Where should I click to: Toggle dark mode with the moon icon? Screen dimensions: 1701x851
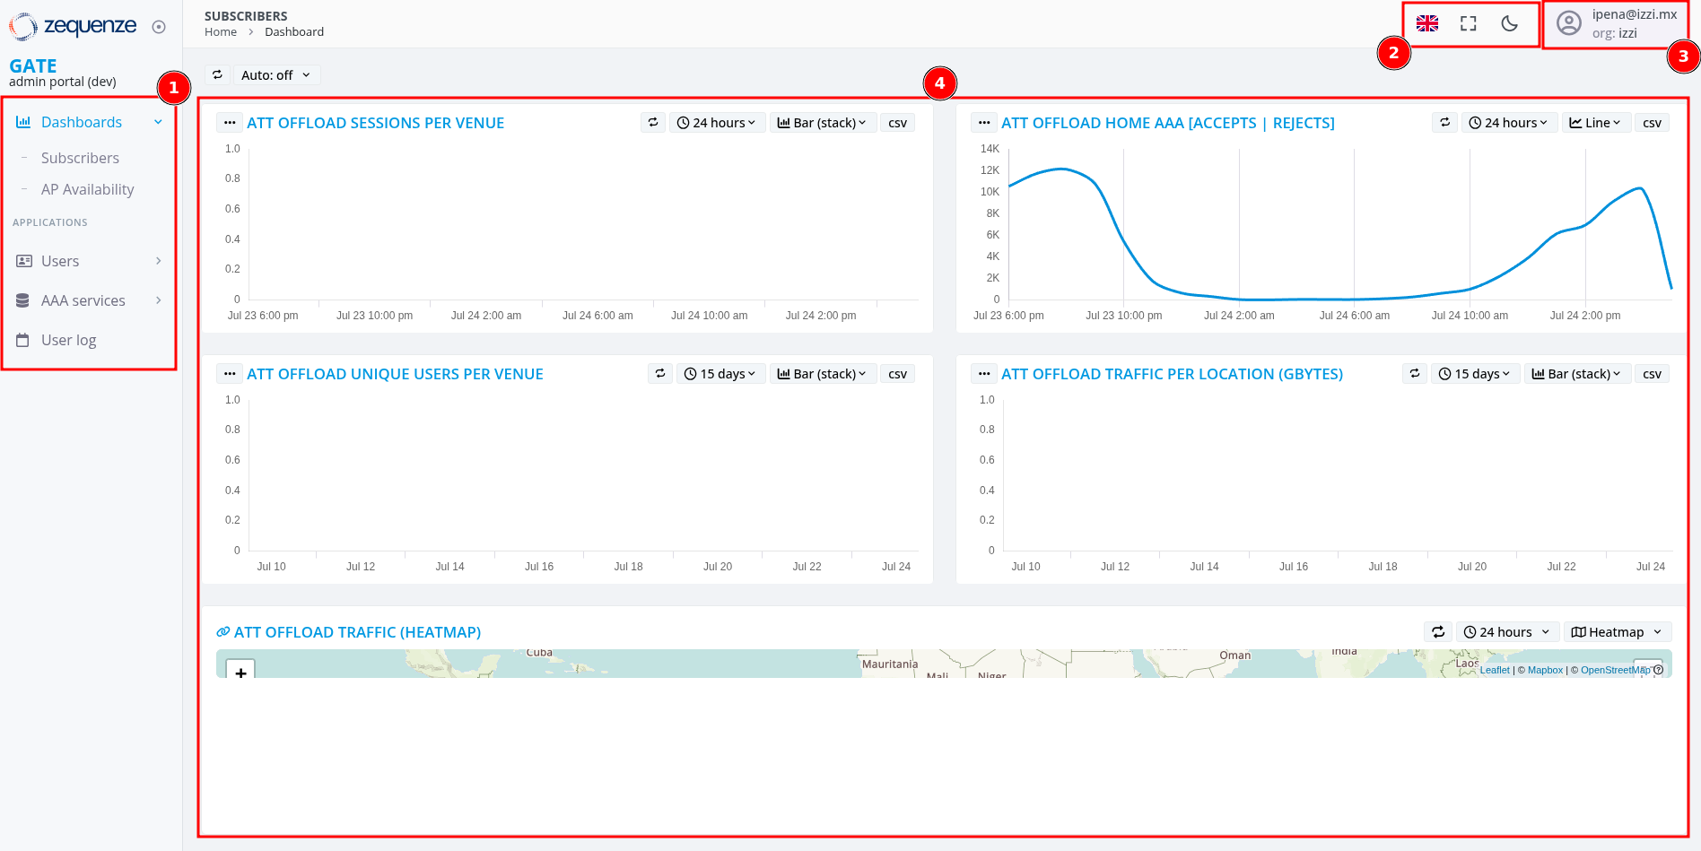(x=1508, y=23)
